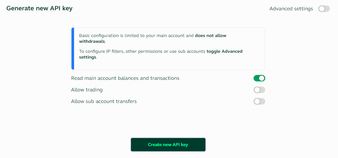Viewport: 338px width, 158px height.
Task: Click the Create new API key button
Action: (x=168, y=145)
